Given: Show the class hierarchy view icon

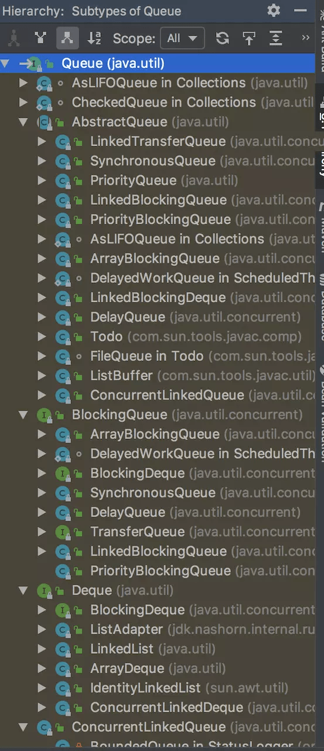Looking at the screenshot, I should 13,38.
